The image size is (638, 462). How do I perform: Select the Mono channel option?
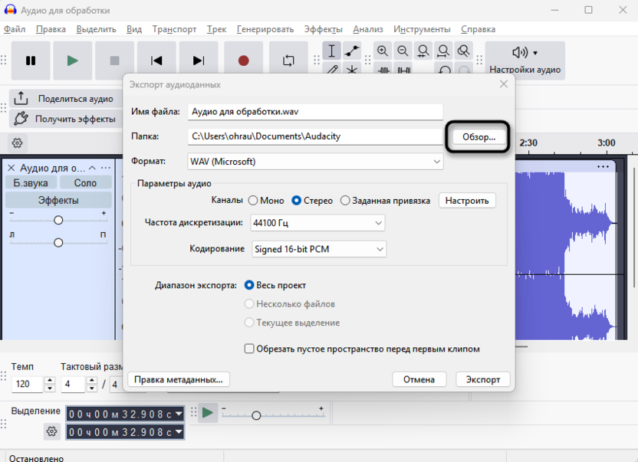tap(253, 201)
